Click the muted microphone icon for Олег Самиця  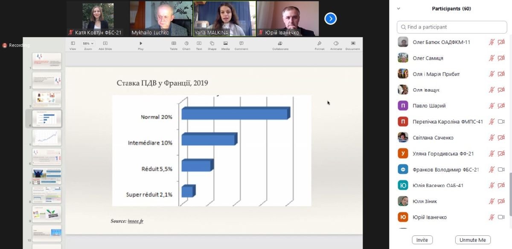click(x=492, y=58)
